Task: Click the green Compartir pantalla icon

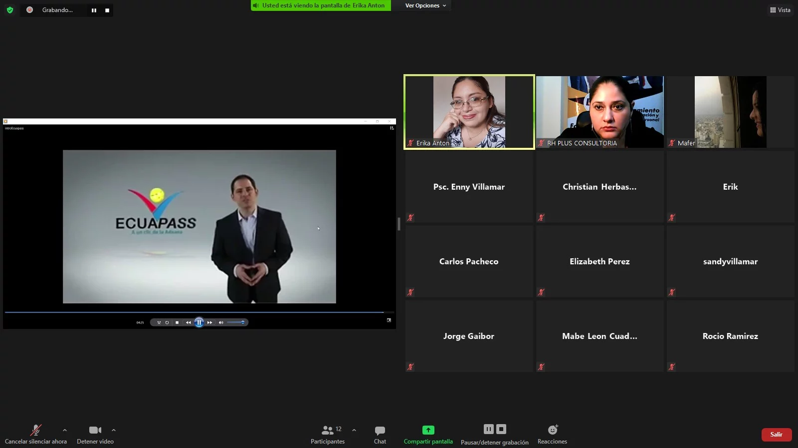Action: point(428,430)
